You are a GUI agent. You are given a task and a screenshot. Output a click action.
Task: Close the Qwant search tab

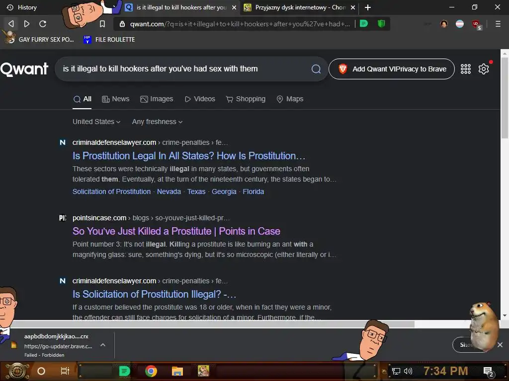pyautogui.click(x=234, y=7)
